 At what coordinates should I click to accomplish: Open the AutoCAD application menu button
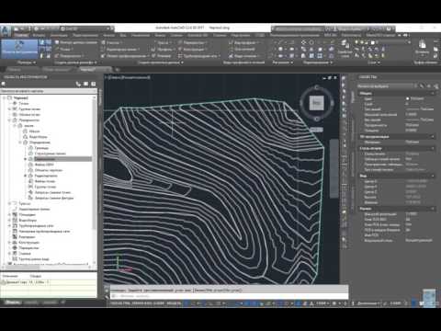[6, 30]
